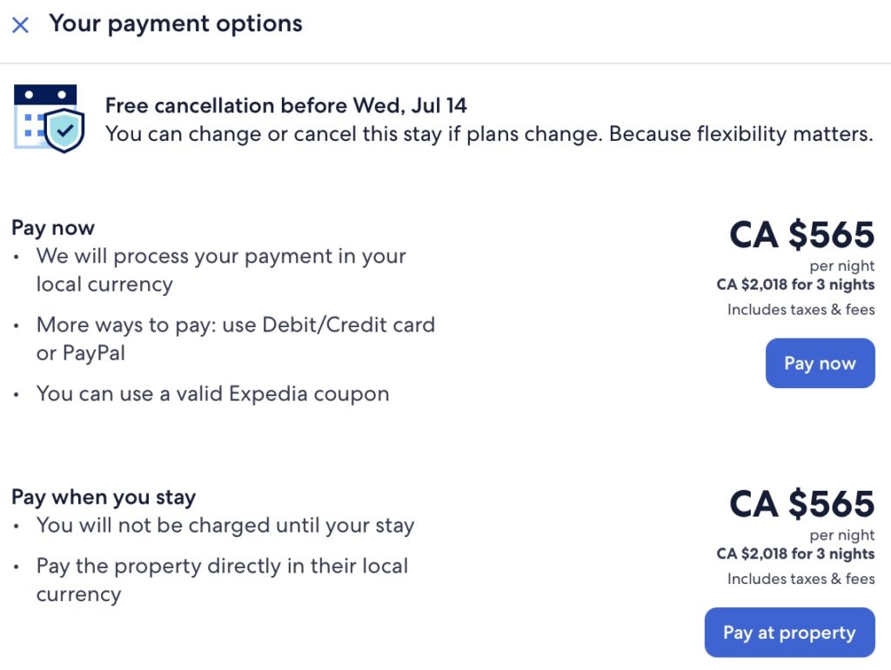Screen dimensions: 891x670
Task: Click Your payment options title
Action: click(x=176, y=23)
